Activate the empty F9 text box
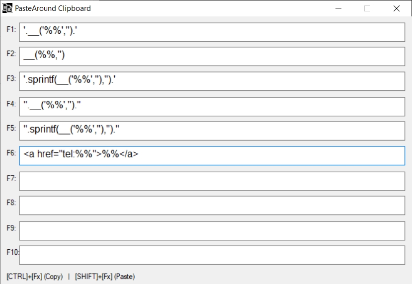 coord(212,230)
